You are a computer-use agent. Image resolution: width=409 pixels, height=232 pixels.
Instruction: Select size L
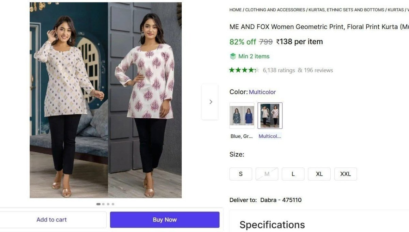(293, 174)
